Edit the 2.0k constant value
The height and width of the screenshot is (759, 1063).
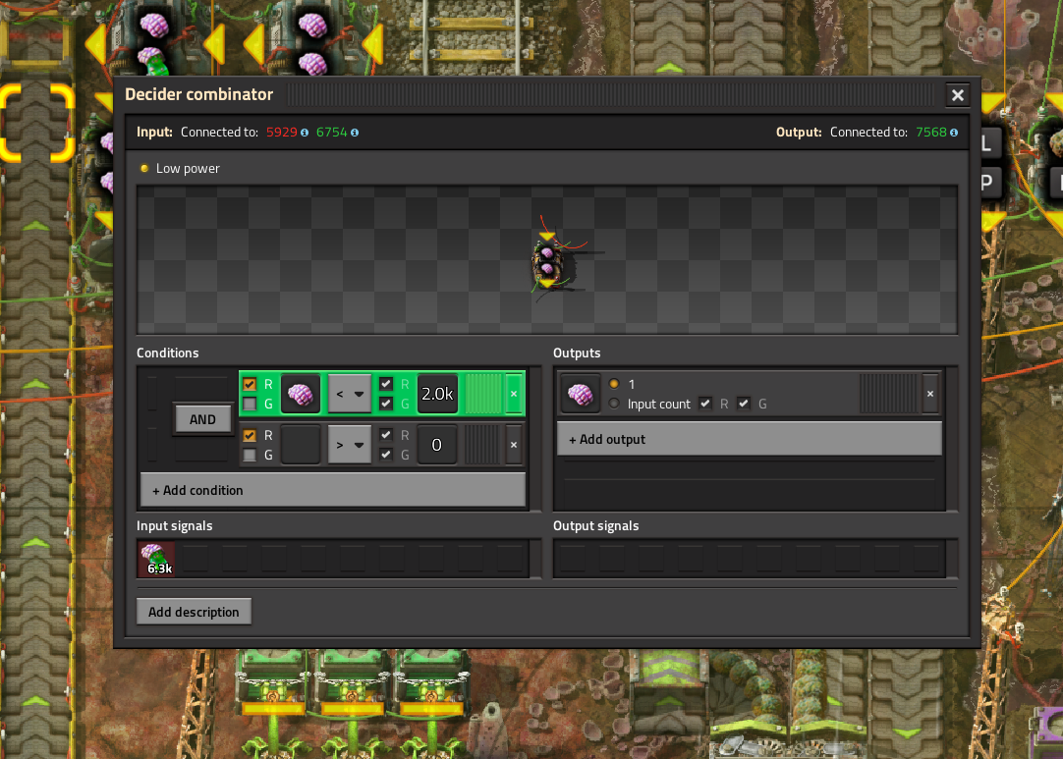click(x=437, y=394)
